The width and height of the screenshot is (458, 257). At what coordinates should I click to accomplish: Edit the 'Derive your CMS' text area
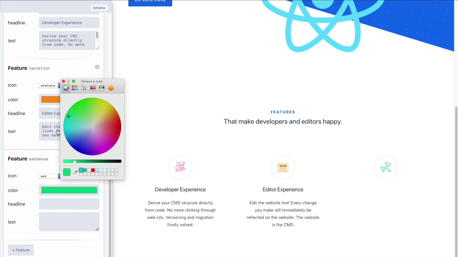pos(67,40)
